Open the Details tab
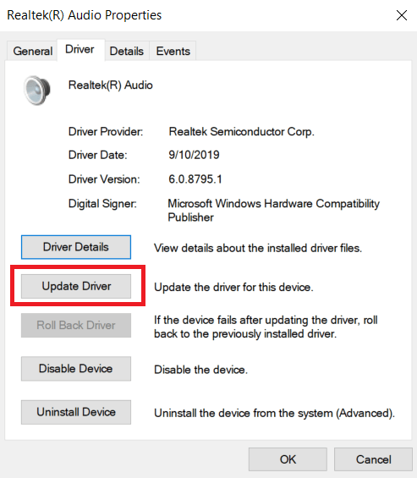The width and height of the screenshot is (417, 478). tap(127, 51)
